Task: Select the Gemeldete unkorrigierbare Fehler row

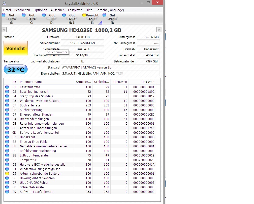Action: click(80, 146)
